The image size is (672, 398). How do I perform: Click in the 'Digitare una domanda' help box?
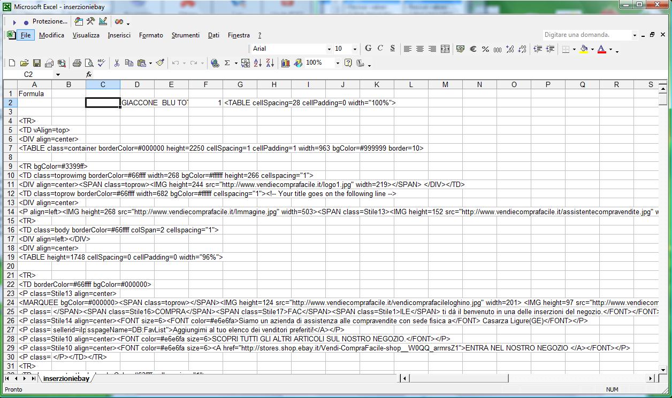pyautogui.click(x=586, y=35)
